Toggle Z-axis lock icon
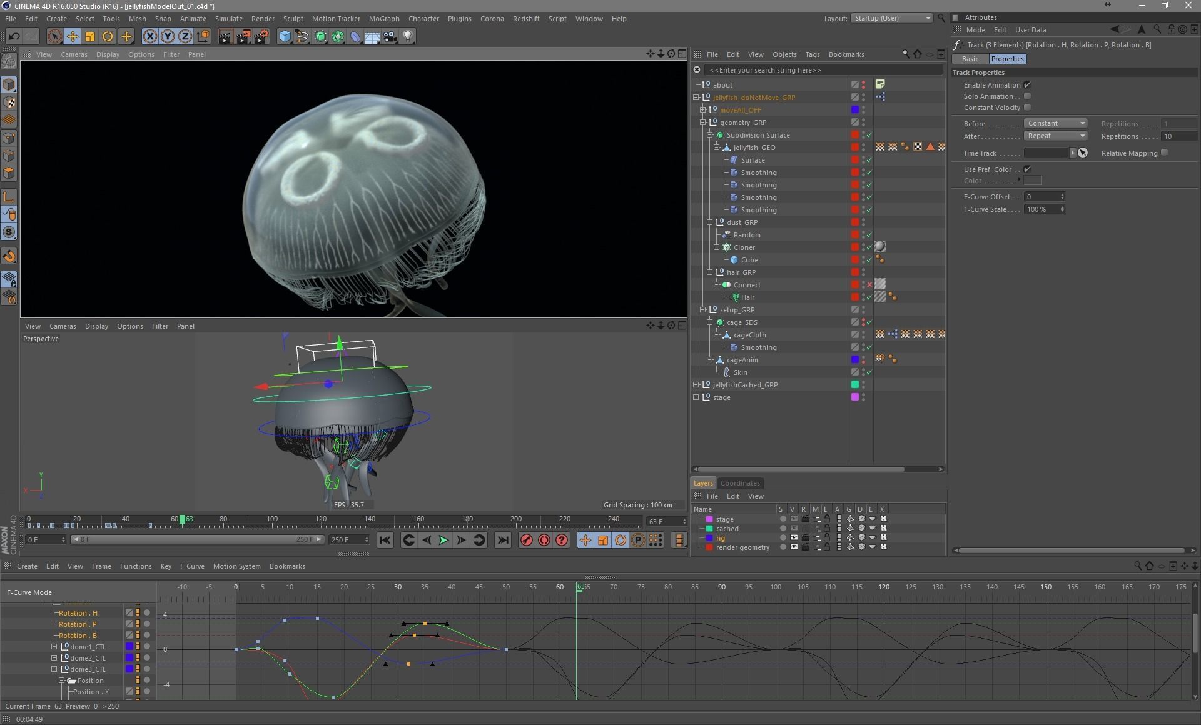The image size is (1201, 725). click(x=185, y=36)
